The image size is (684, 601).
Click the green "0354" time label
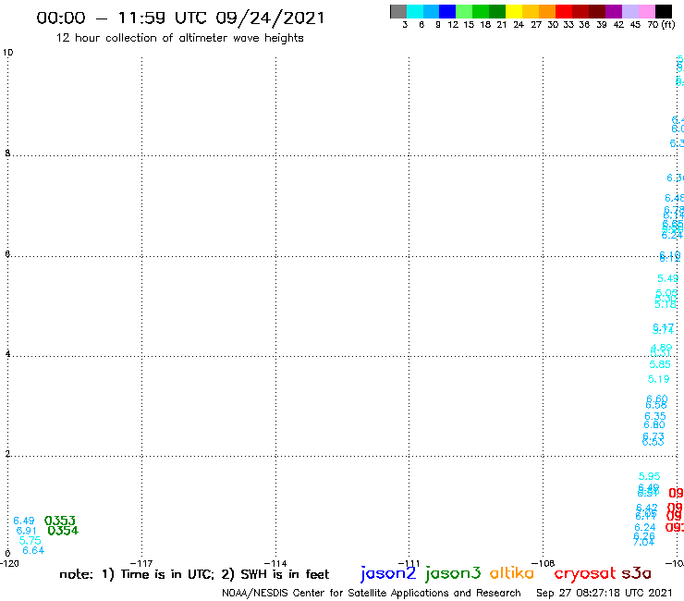point(63,531)
